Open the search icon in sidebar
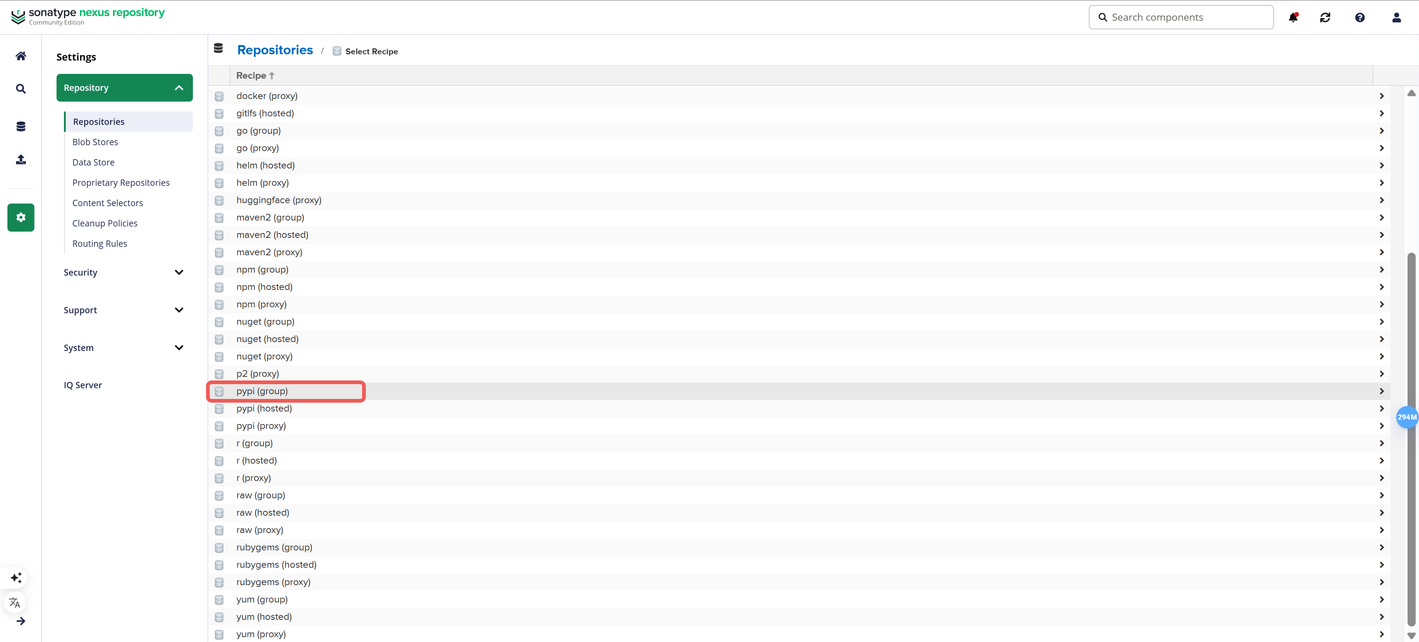Image resolution: width=1419 pixels, height=642 pixels. 21,89
